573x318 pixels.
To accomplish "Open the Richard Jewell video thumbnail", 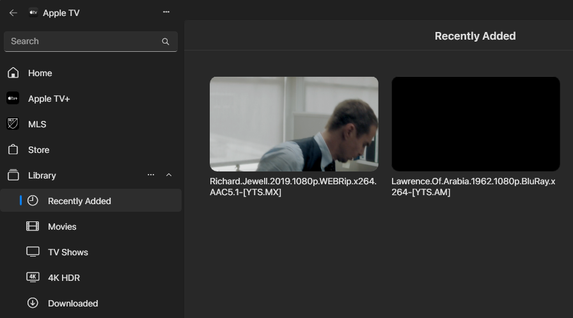I will point(294,124).
